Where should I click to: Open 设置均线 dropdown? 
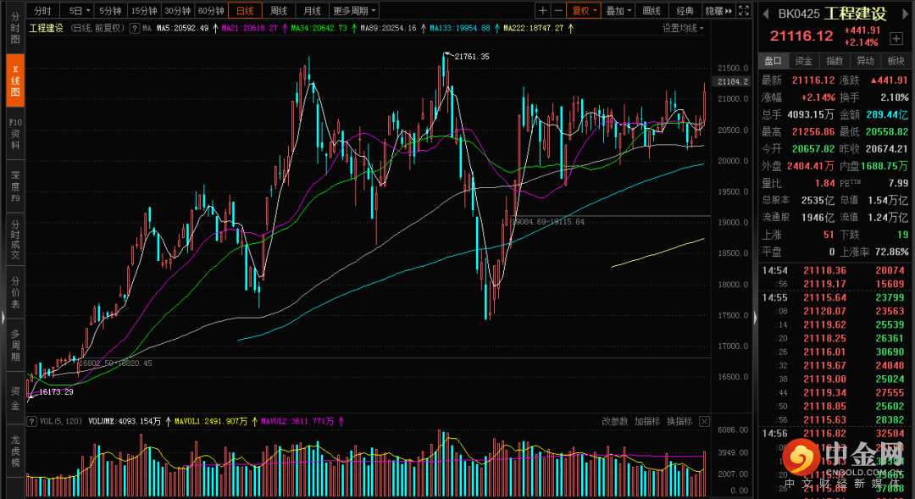tap(683, 28)
